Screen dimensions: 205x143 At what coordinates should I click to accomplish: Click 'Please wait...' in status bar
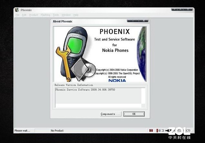click(22, 130)
